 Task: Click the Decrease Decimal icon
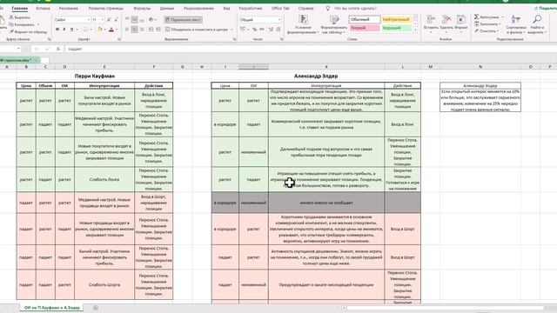pyautogui.click(x=278, y=30)
